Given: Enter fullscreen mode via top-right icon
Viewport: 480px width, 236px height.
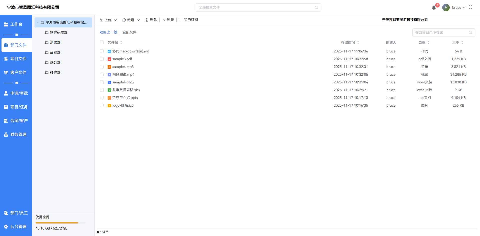Looking at the screenshot, I should [x=470, y=7].
